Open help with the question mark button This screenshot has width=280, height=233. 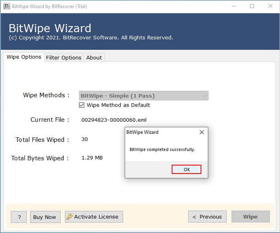19,217
